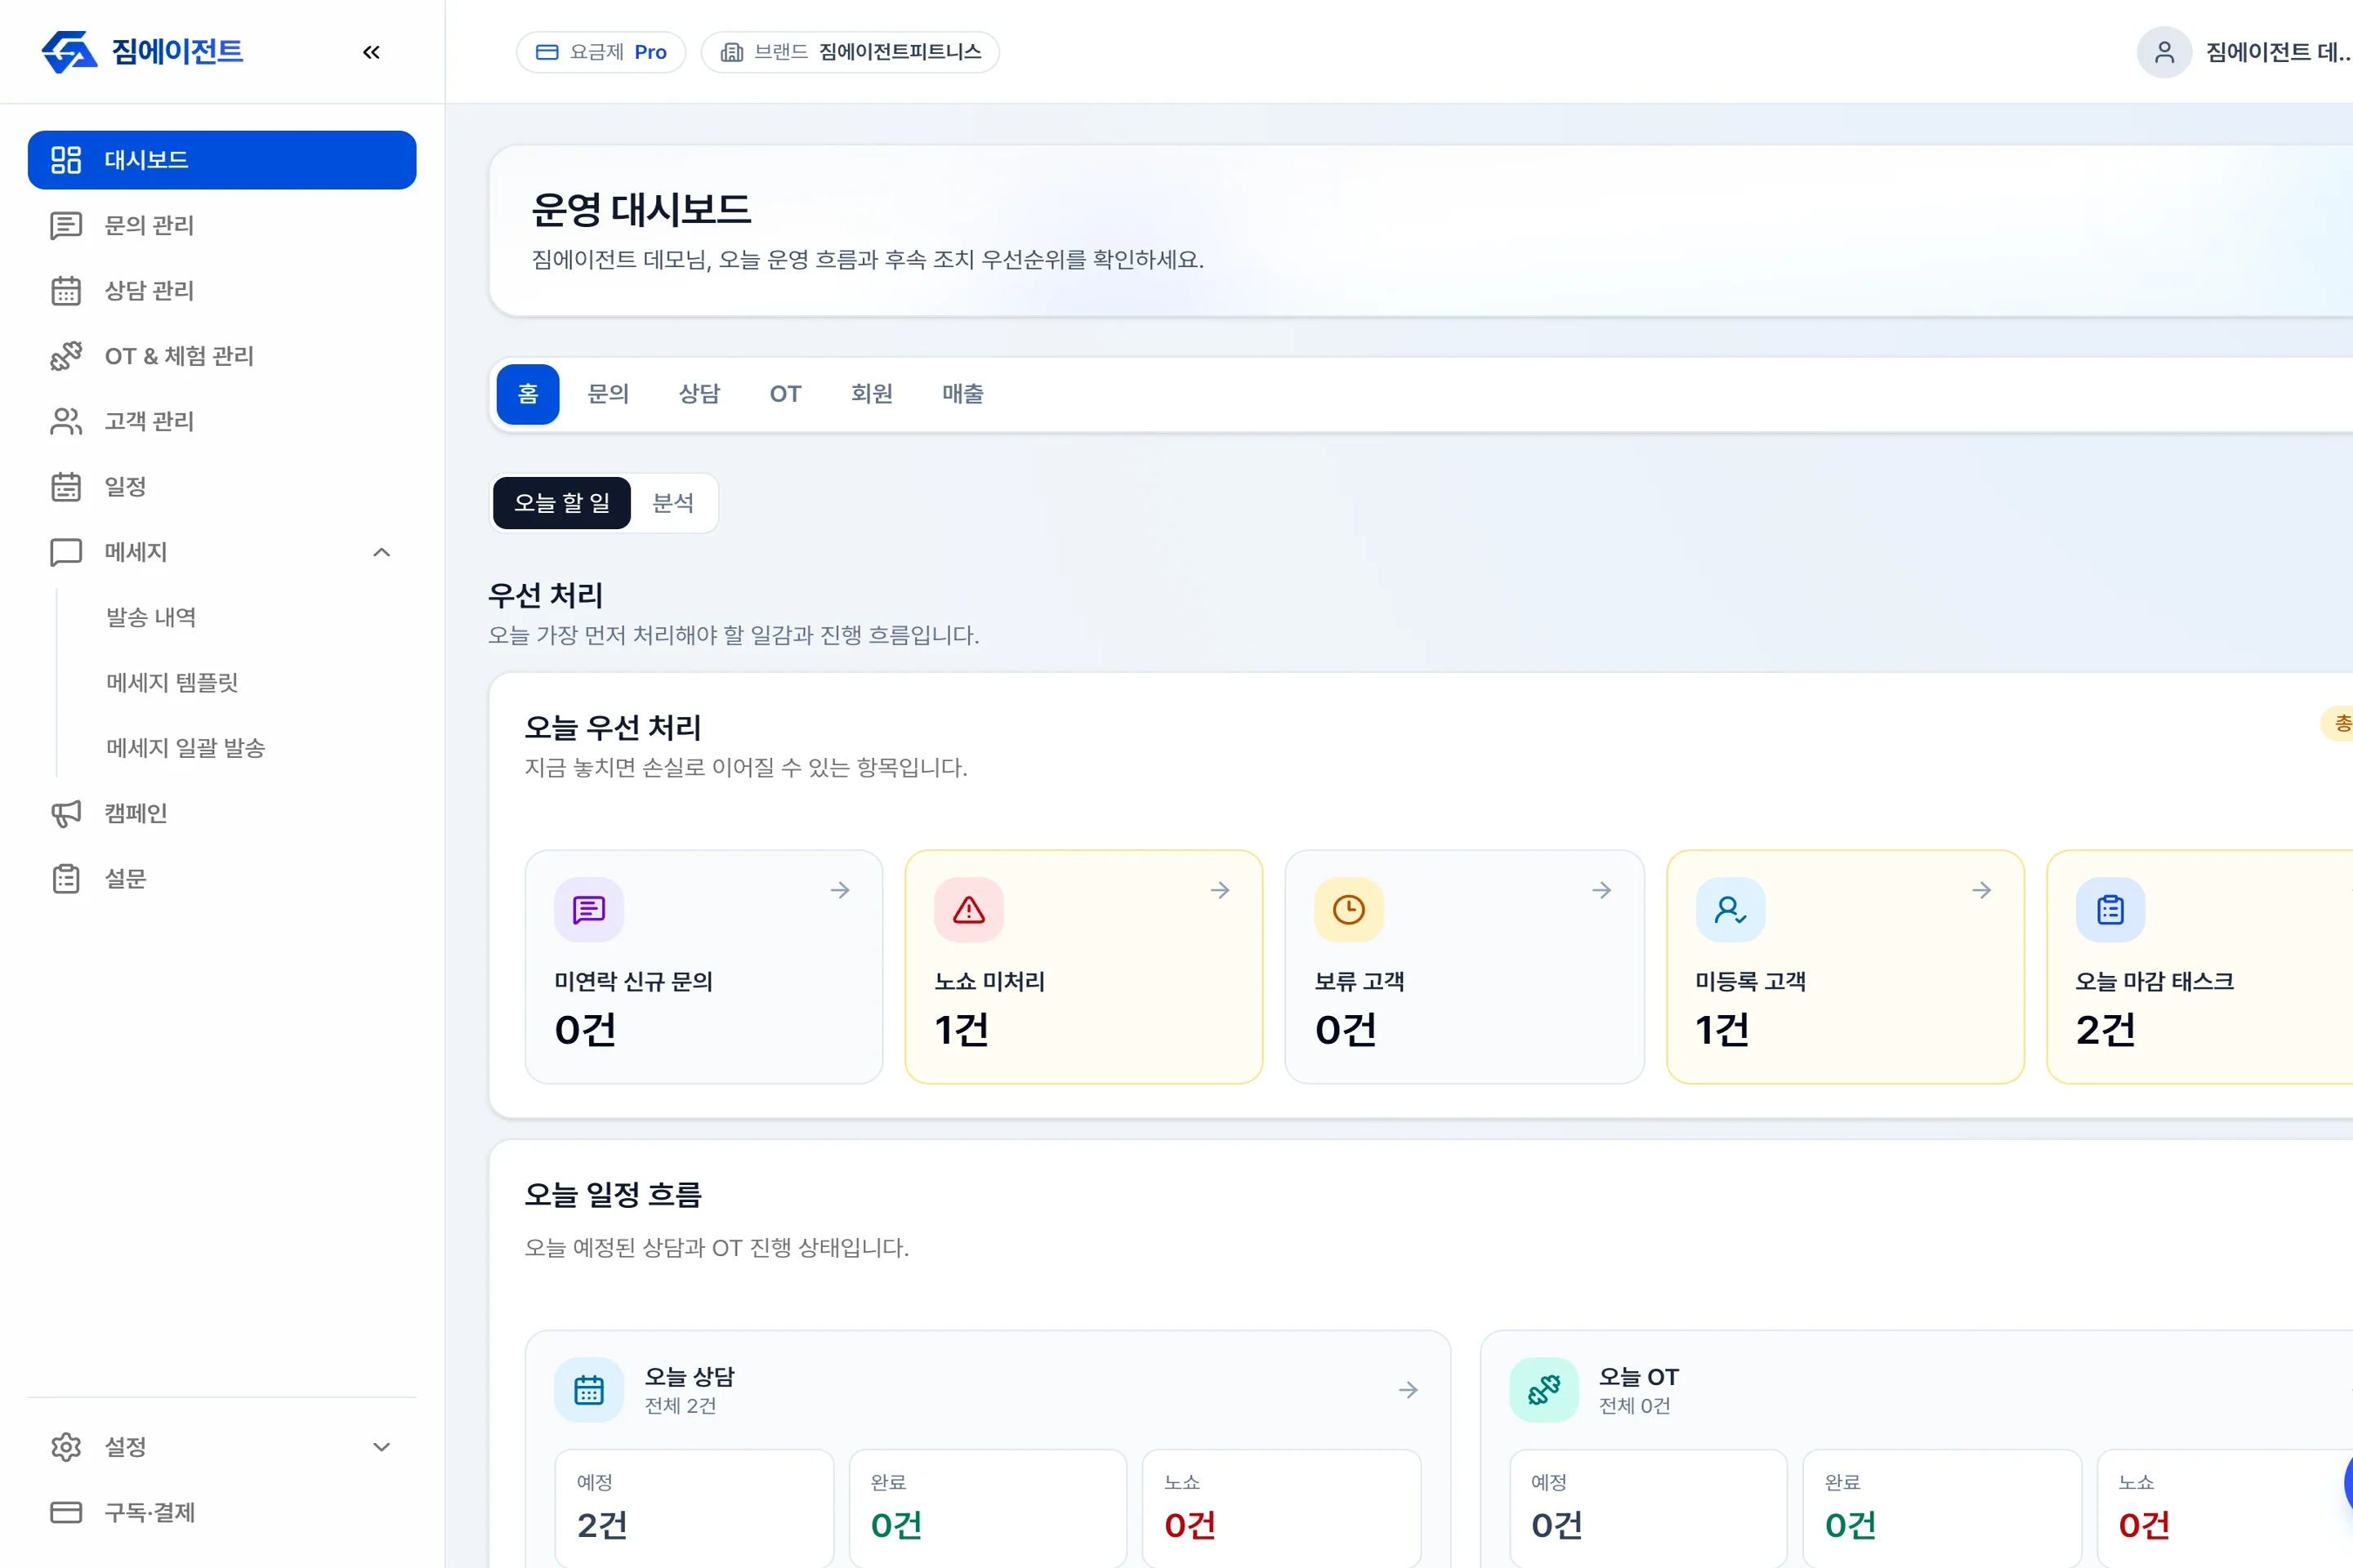Open arrow on 보류 고객 card

pos(1601,890)
